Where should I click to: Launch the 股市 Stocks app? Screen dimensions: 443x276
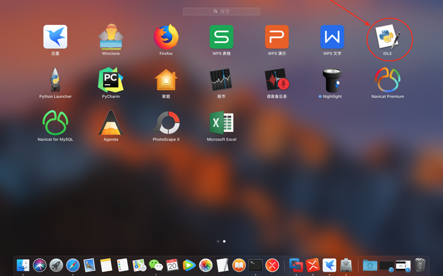[221, 80]
